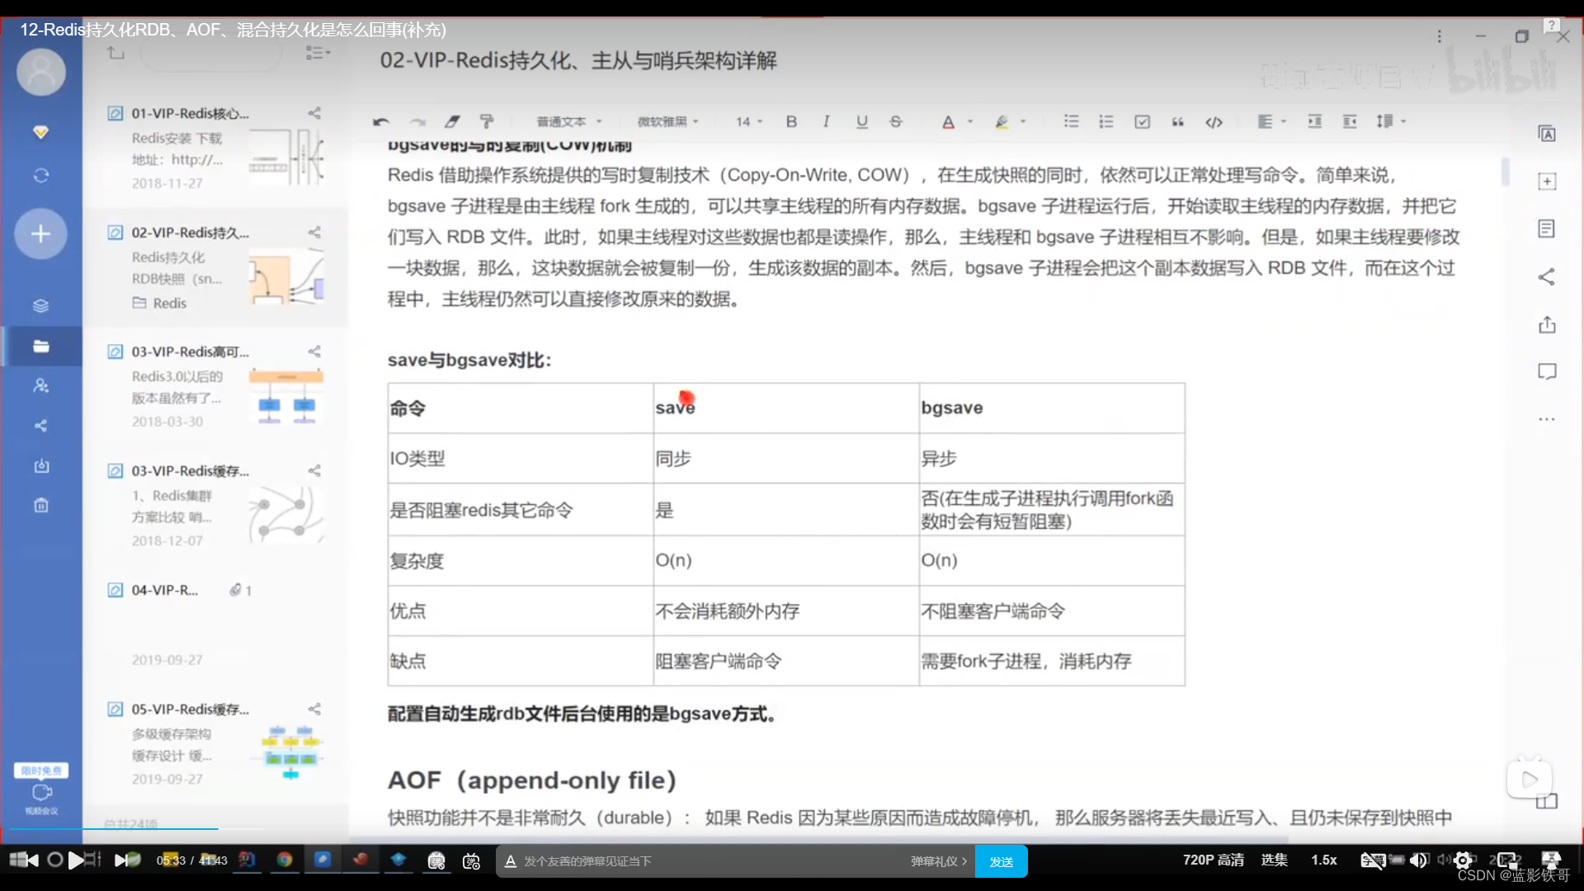Viewport: 1584px width, 891px height.
Task: Open note 05-VIP-Redis缓存 in the list
Action: click(215, 743)
